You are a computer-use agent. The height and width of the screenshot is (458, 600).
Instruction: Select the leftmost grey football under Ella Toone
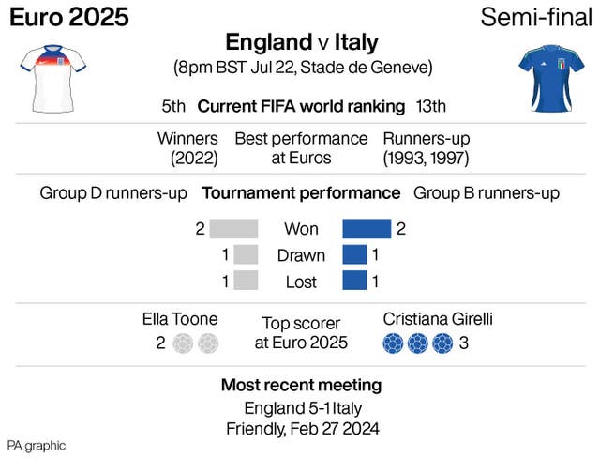(184, 343)
